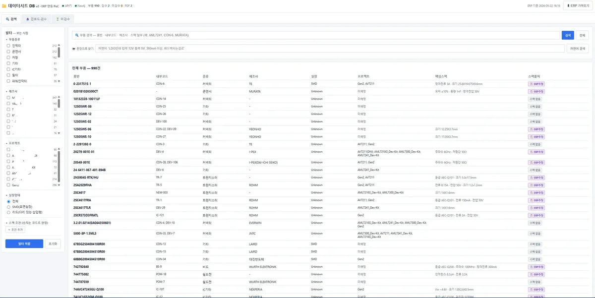Click the upload icon in the 업로드·검수 tab
The height and width of the screenshot is (298, 595).
pos(28,19)
